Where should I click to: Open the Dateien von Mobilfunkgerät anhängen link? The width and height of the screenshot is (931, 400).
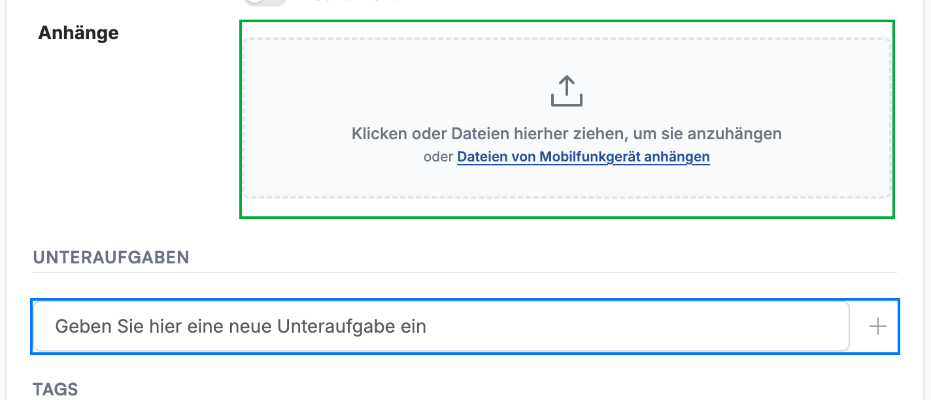point(583,157)
